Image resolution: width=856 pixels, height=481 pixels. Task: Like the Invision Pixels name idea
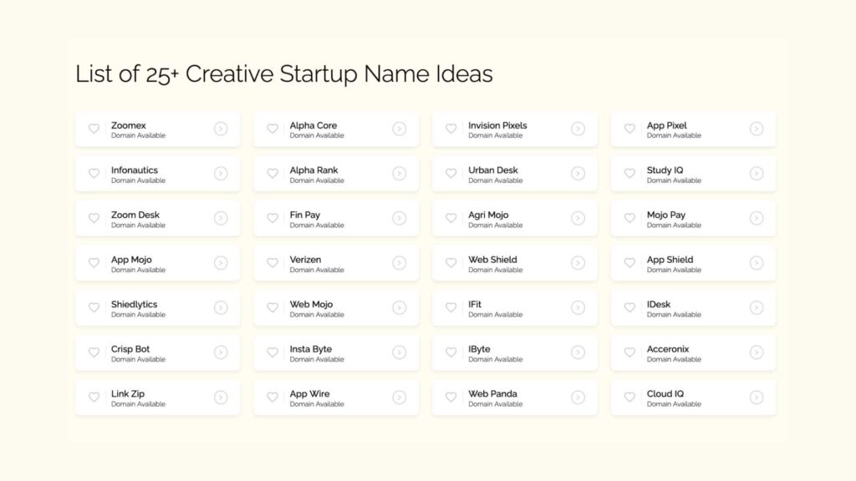[x=451, y=129]
